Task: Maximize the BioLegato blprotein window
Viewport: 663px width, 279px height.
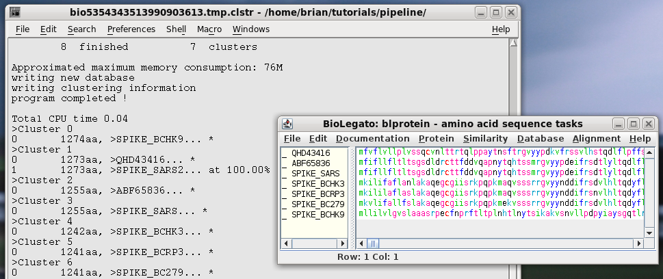Action: point(634,124)
